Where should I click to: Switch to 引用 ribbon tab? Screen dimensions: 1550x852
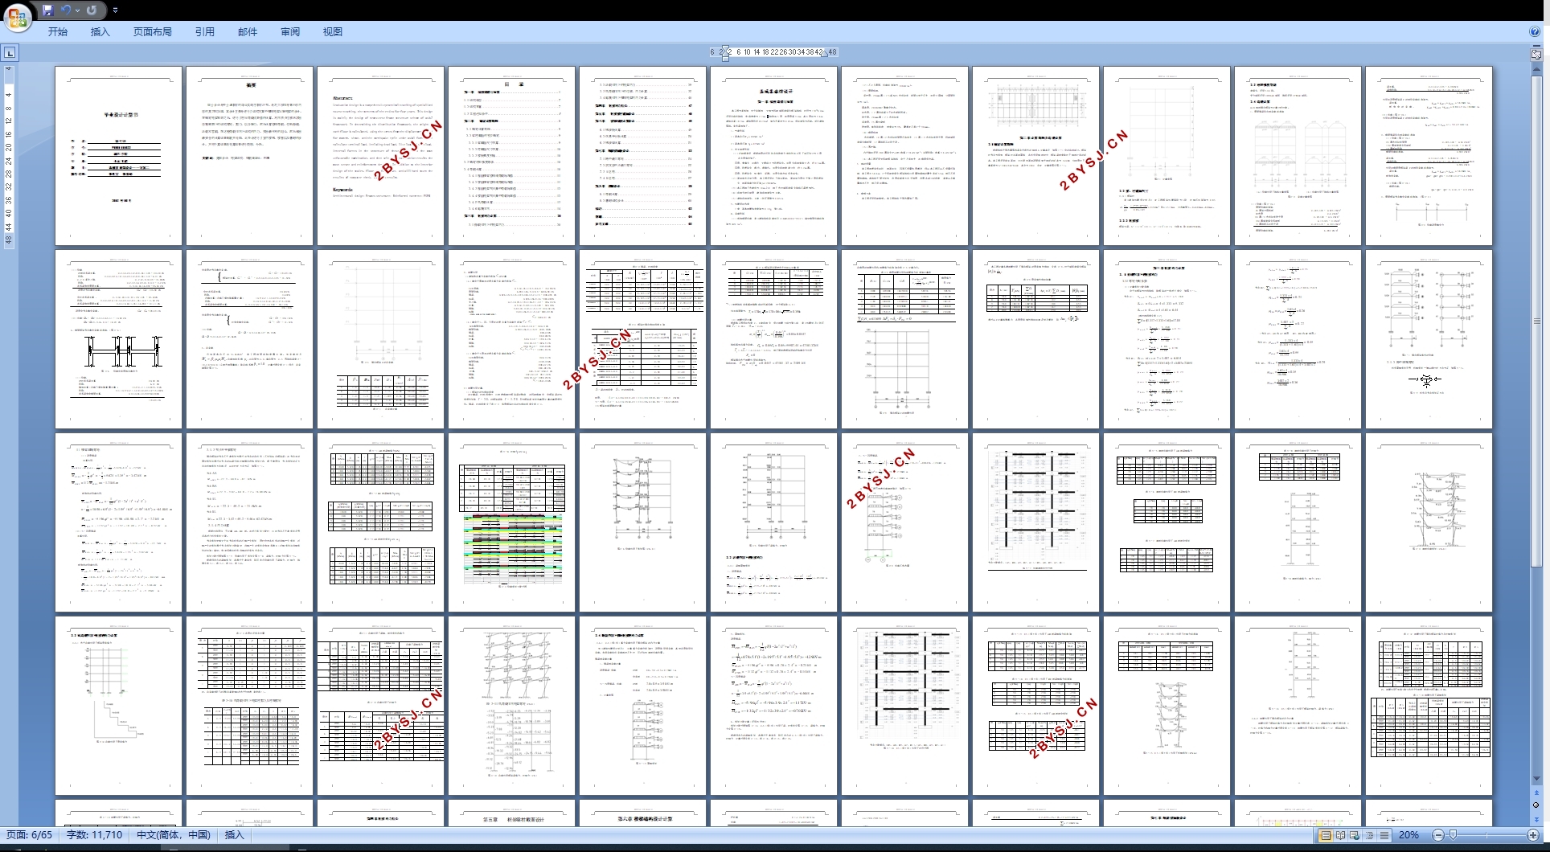pos(205,31)
